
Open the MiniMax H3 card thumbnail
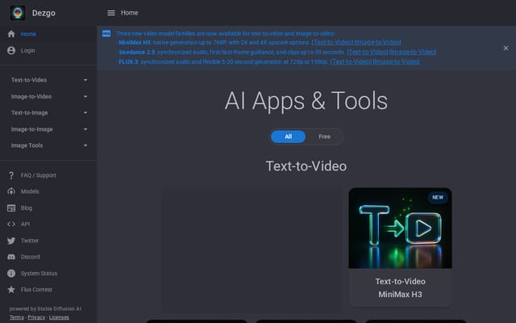(x=400, y=228)
